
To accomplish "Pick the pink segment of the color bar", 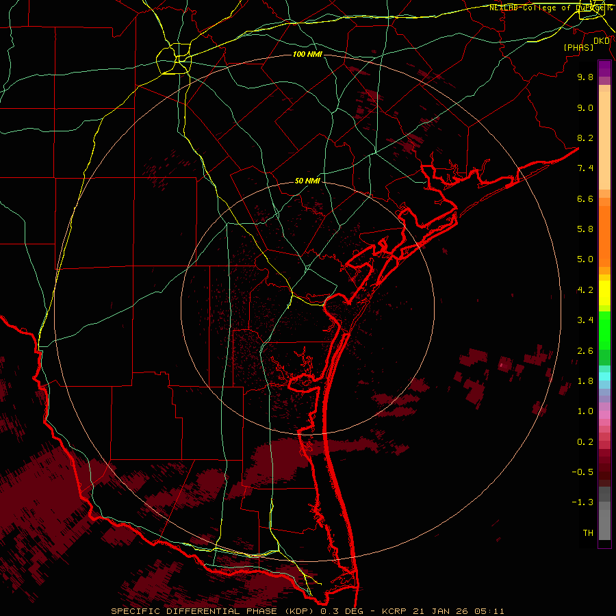I will [604, 415].
